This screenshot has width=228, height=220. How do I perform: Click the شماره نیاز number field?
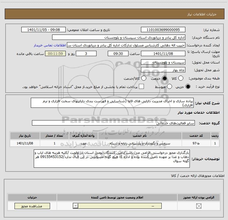(x=163, y=30)
